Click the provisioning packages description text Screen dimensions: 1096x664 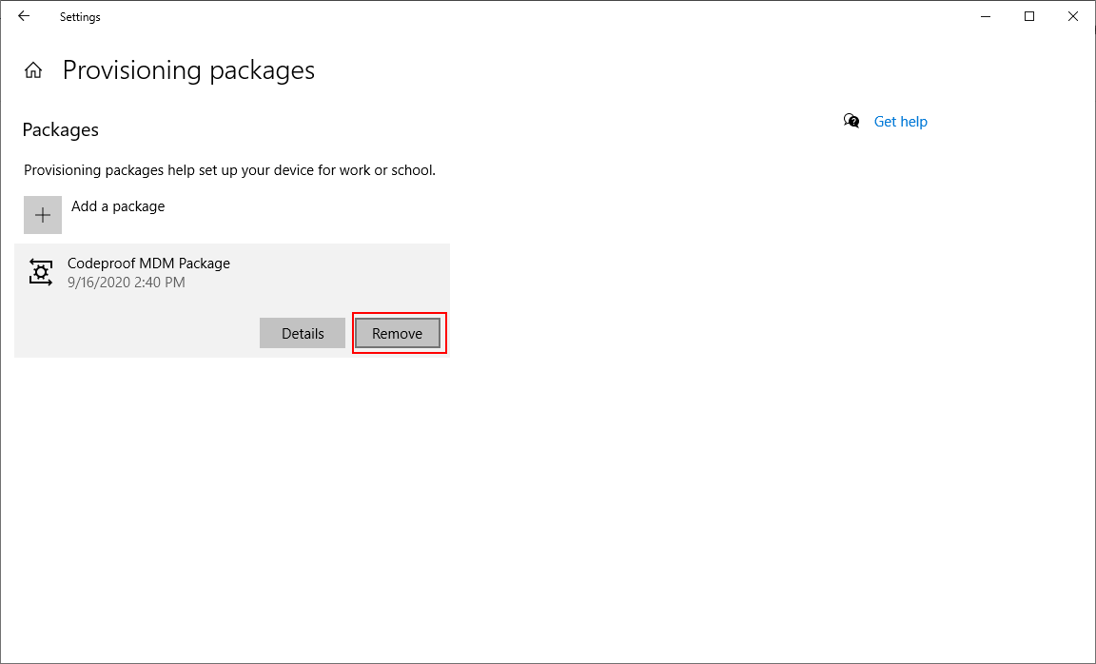pyautogui.click(x=230, y=170)
